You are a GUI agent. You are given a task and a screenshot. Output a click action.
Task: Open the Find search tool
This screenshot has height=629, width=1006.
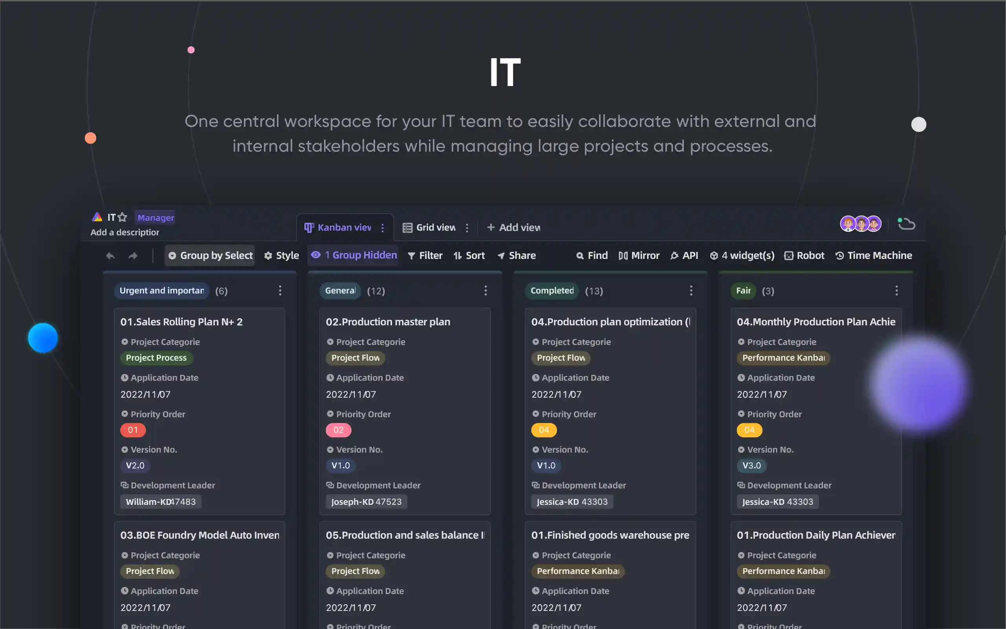tap(592, 255)
